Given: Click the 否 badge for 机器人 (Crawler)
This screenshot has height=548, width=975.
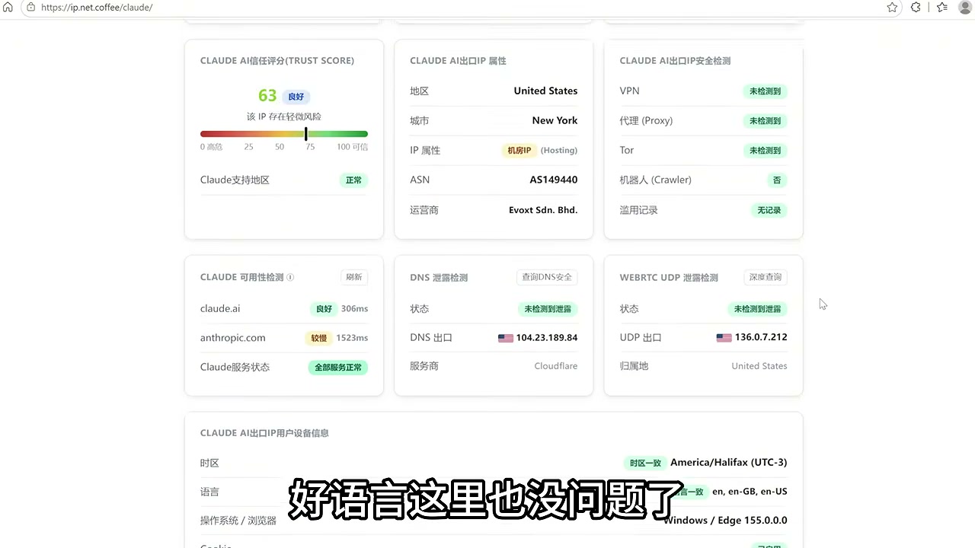Looking at the screenshot, I should pyautogui.click(x=777, y=180).
